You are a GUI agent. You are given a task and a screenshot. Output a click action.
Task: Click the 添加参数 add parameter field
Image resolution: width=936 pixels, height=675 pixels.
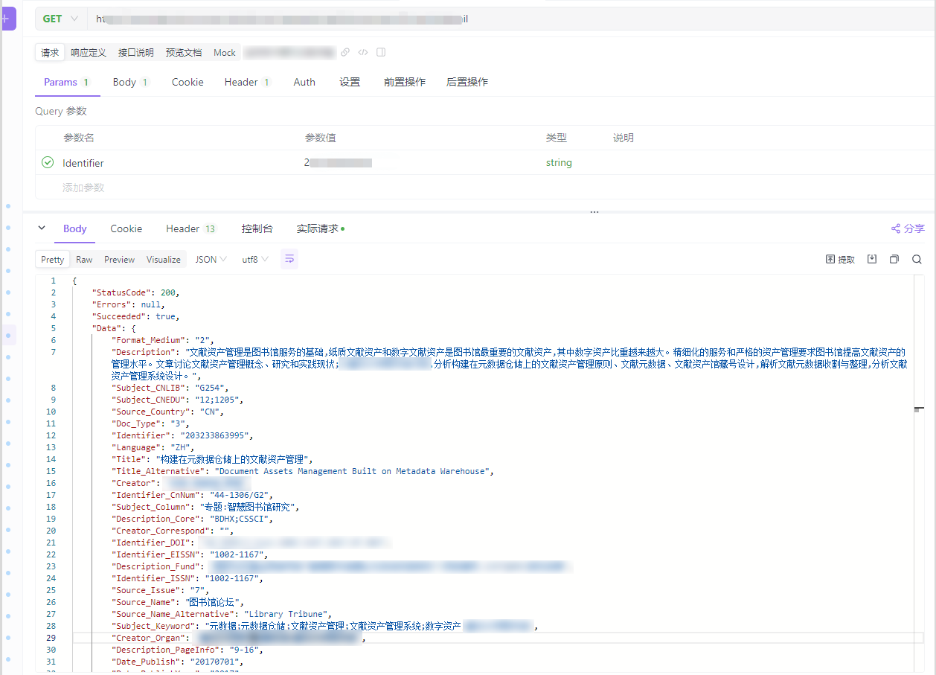(x=83, y=188)
